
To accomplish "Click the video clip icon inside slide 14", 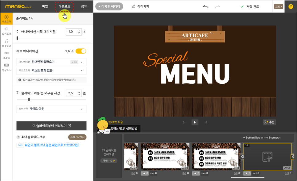I will [267, 157].
